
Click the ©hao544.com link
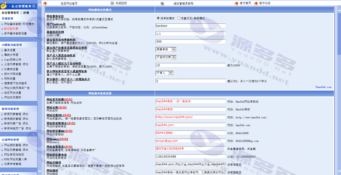click(x=323, y=87)
